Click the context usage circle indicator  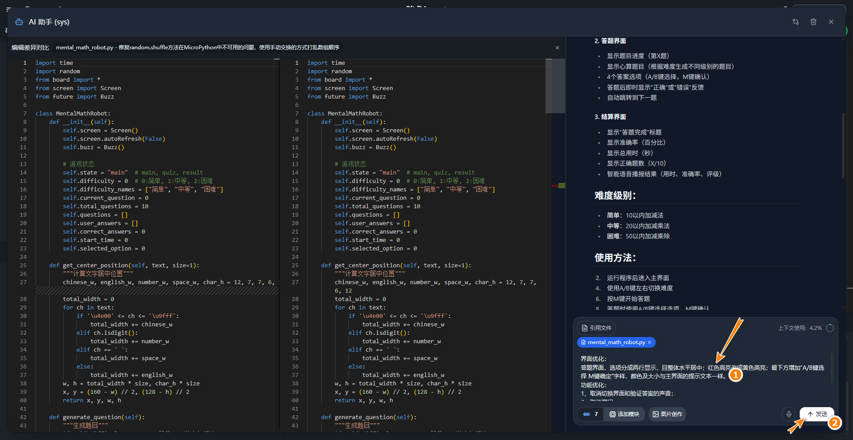coord(829,328)
